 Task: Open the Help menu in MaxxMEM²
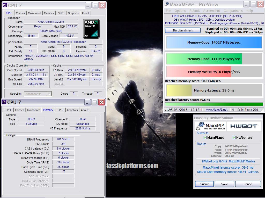[x=249, y=11]
